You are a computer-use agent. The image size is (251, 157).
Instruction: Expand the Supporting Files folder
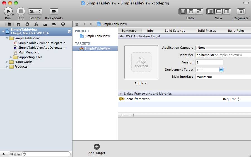pyautogui.click(x=11, y=57)
